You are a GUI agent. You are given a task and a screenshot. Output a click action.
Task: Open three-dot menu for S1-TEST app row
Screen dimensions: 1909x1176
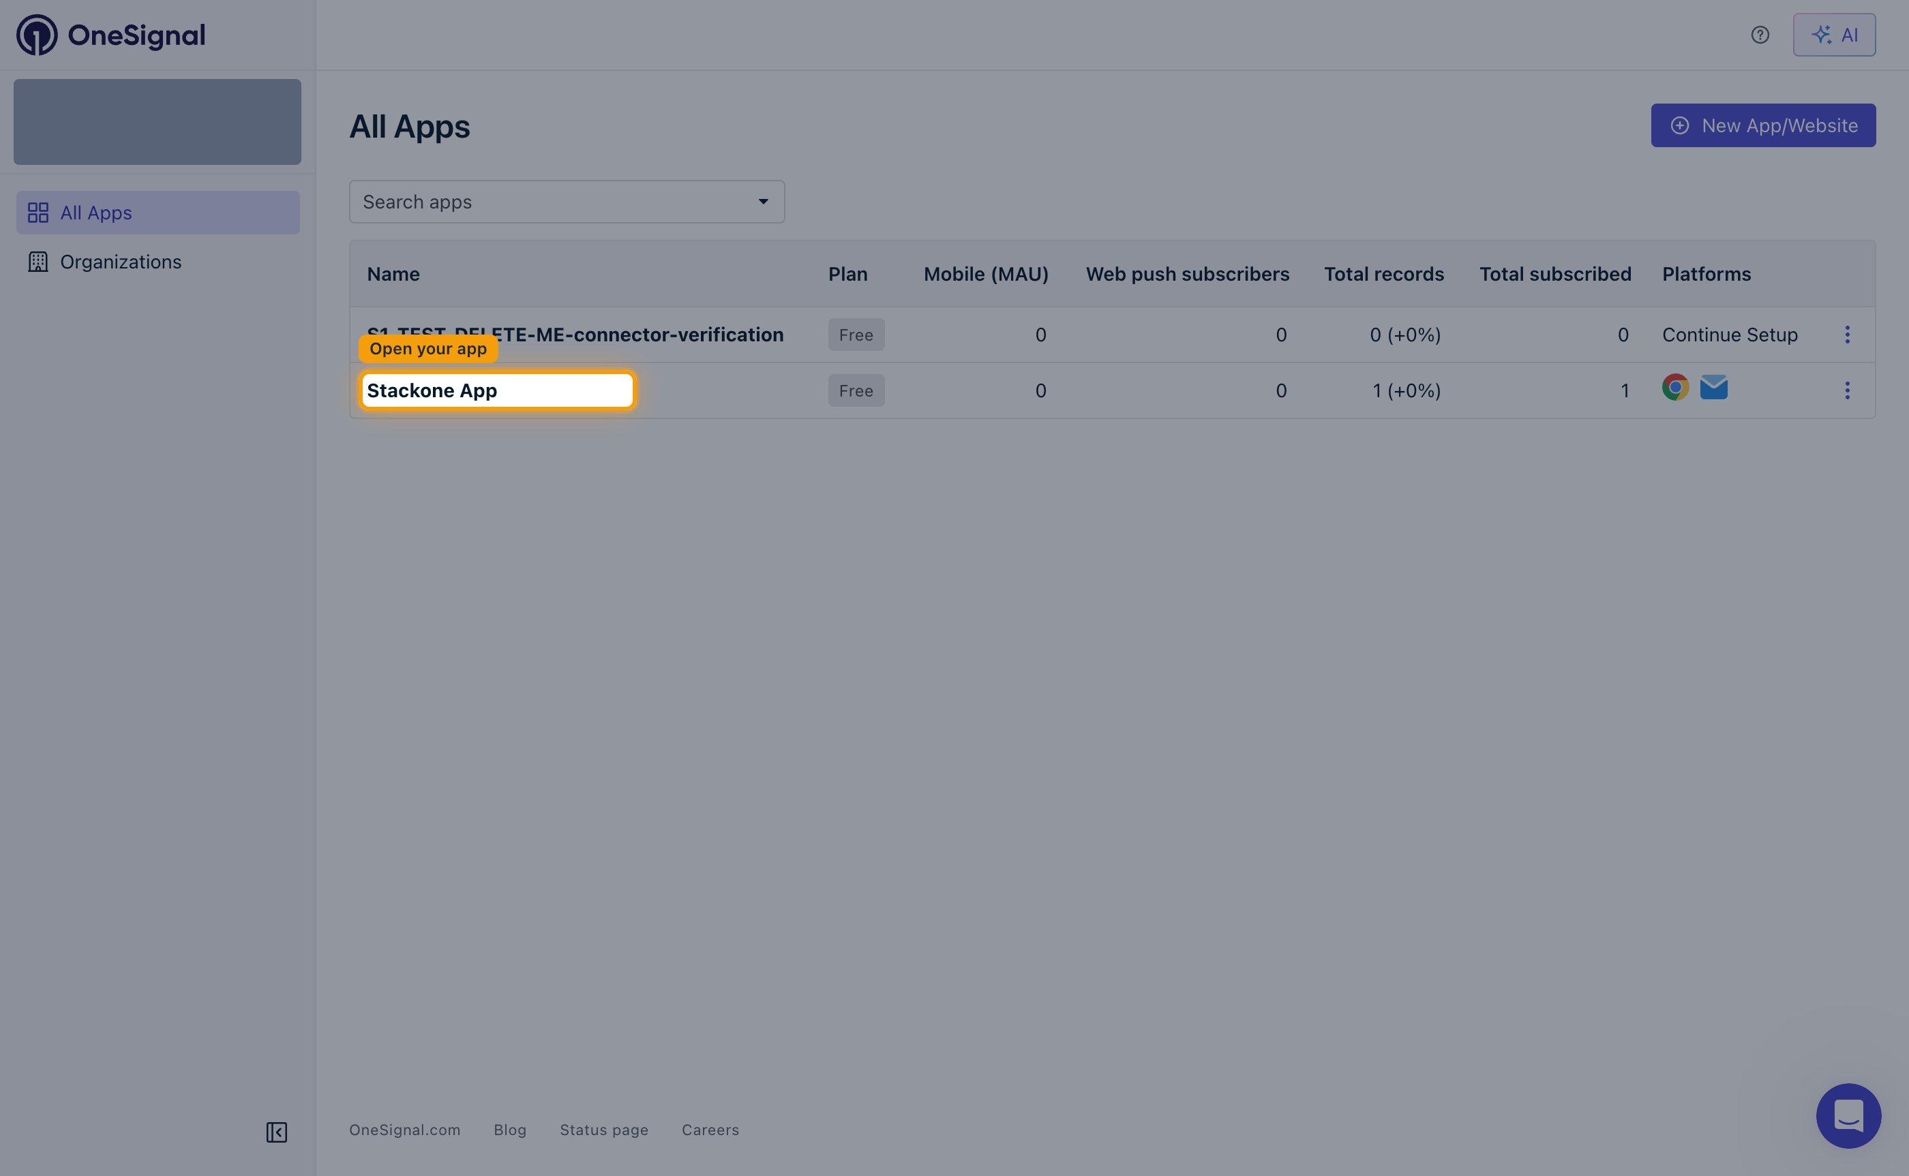pos(1847,335)
